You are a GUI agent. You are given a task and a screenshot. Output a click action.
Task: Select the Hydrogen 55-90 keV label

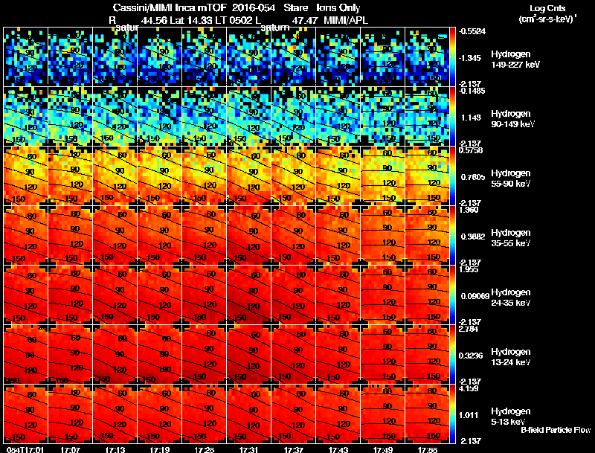point(511,179)
